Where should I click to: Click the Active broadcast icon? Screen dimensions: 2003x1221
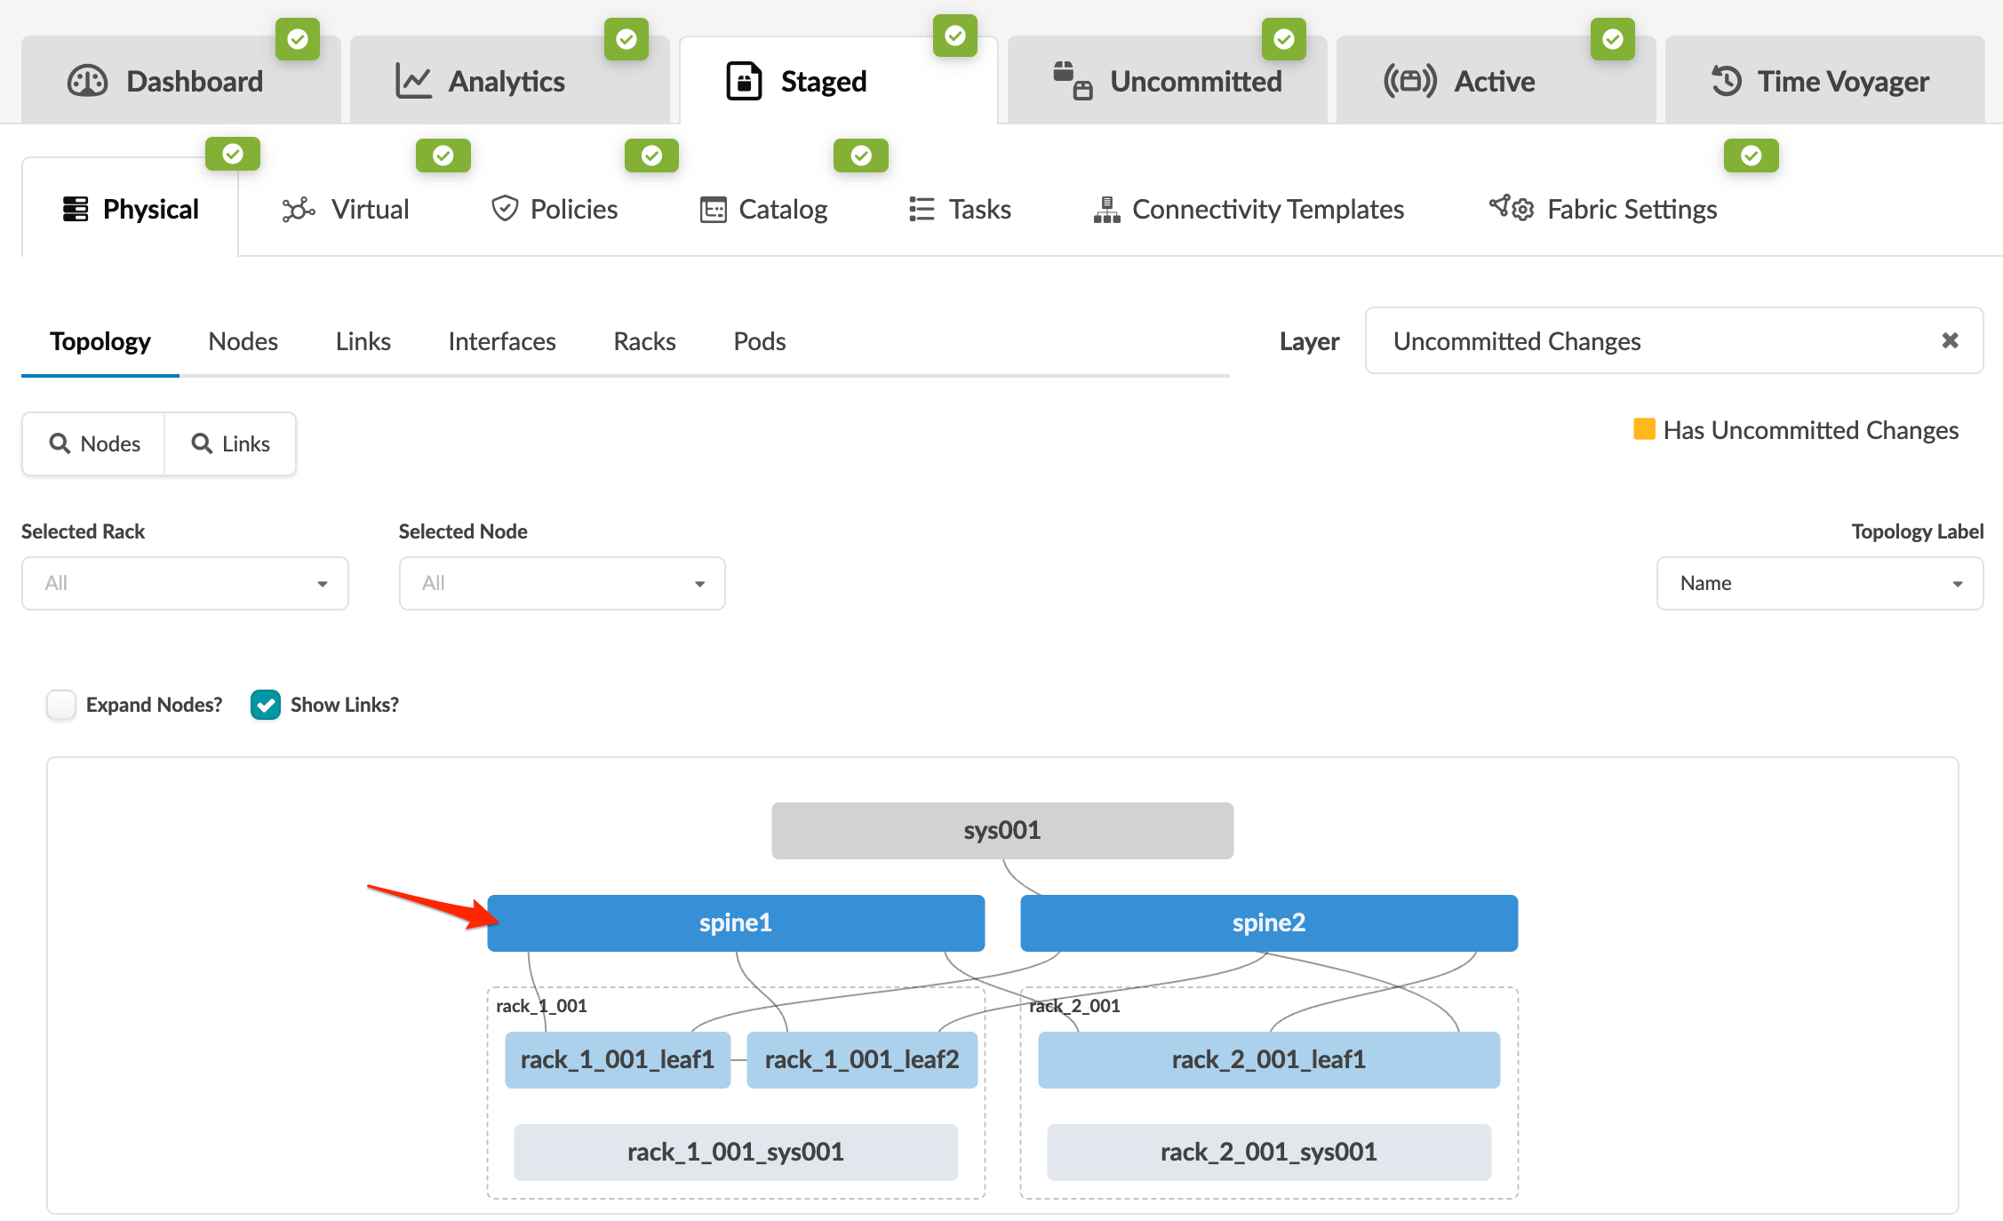(1409, 81)
